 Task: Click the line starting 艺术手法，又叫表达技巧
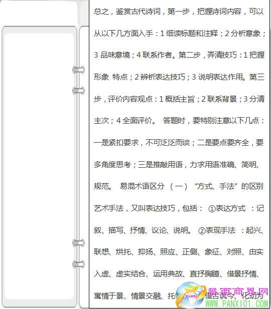coord(179,208)
